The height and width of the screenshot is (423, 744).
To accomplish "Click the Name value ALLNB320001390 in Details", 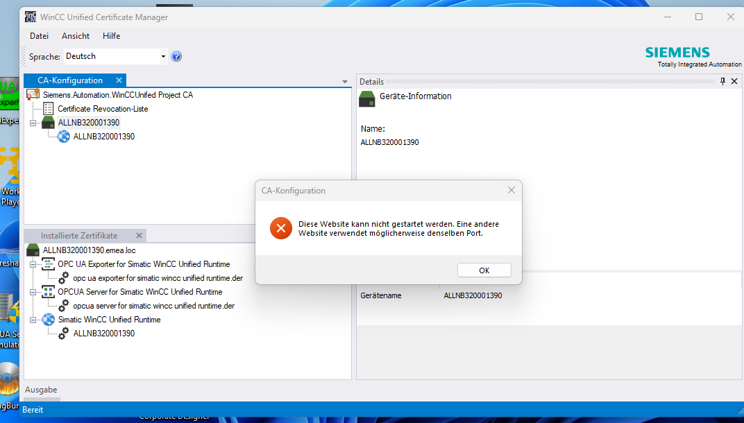I will click(389, 142).
